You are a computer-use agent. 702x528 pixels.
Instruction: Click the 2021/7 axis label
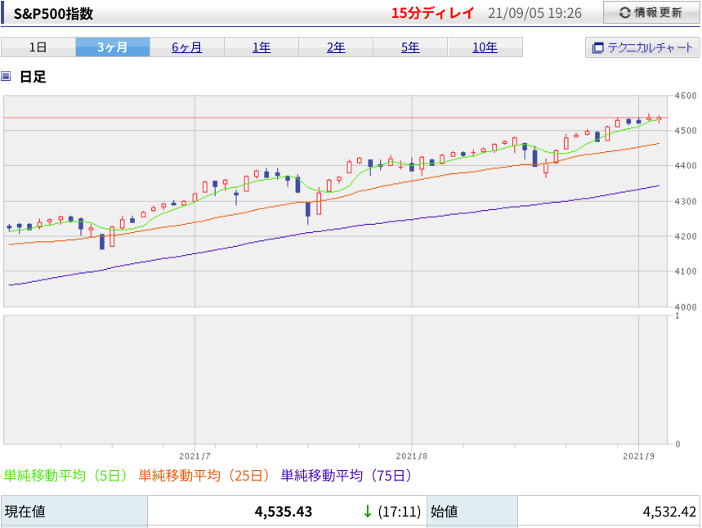tap(195, 456)
